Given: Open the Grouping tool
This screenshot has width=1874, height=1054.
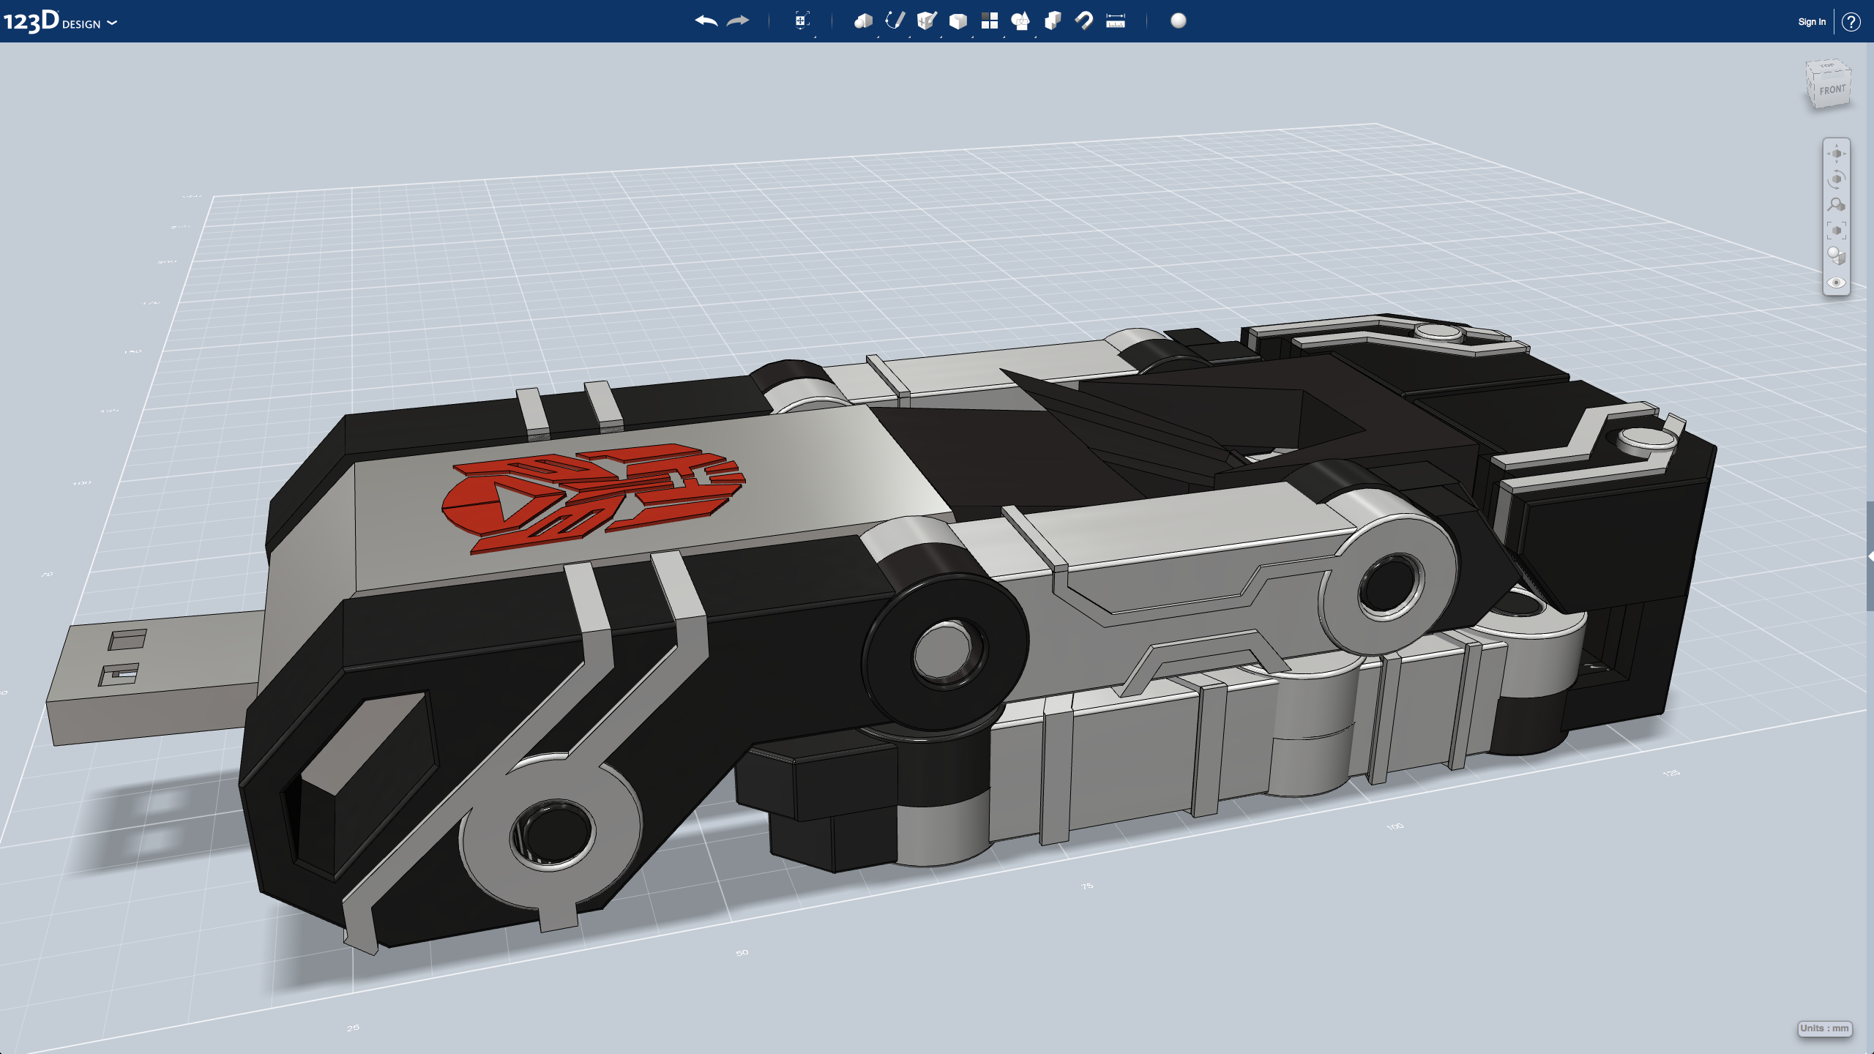Looking at the screenshot, I should tap(1020, 21).
